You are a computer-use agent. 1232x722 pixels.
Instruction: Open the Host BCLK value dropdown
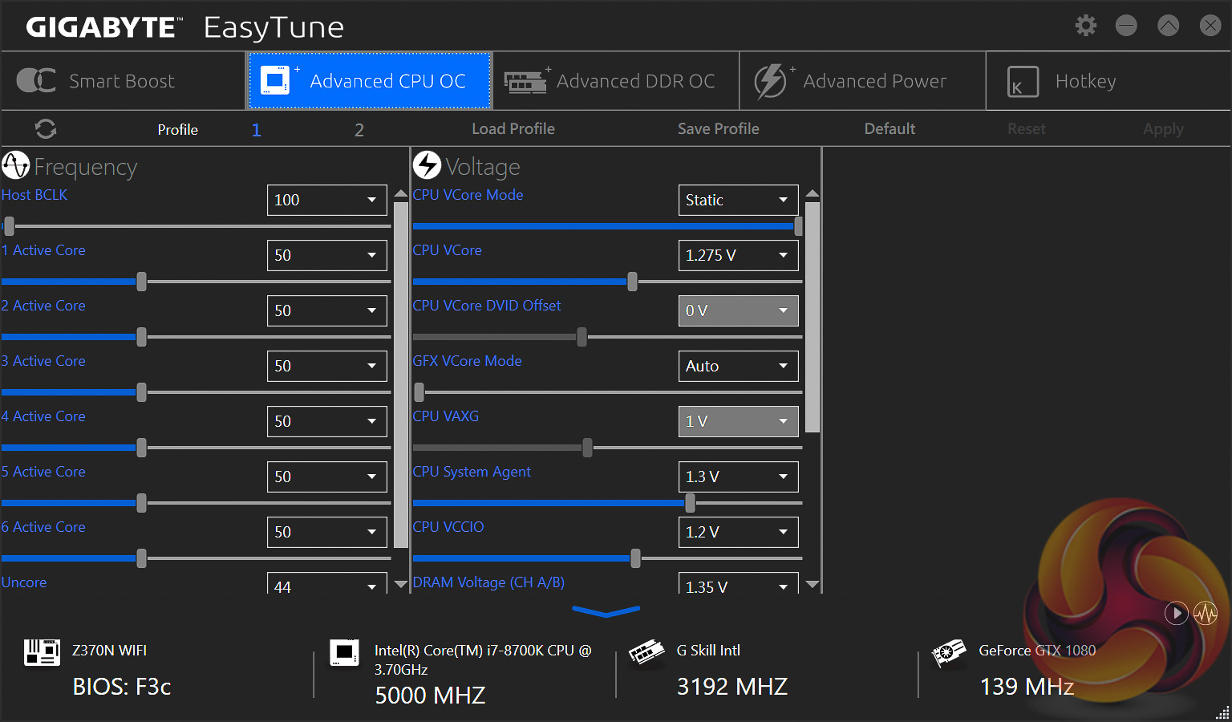[x=326, y=200]
